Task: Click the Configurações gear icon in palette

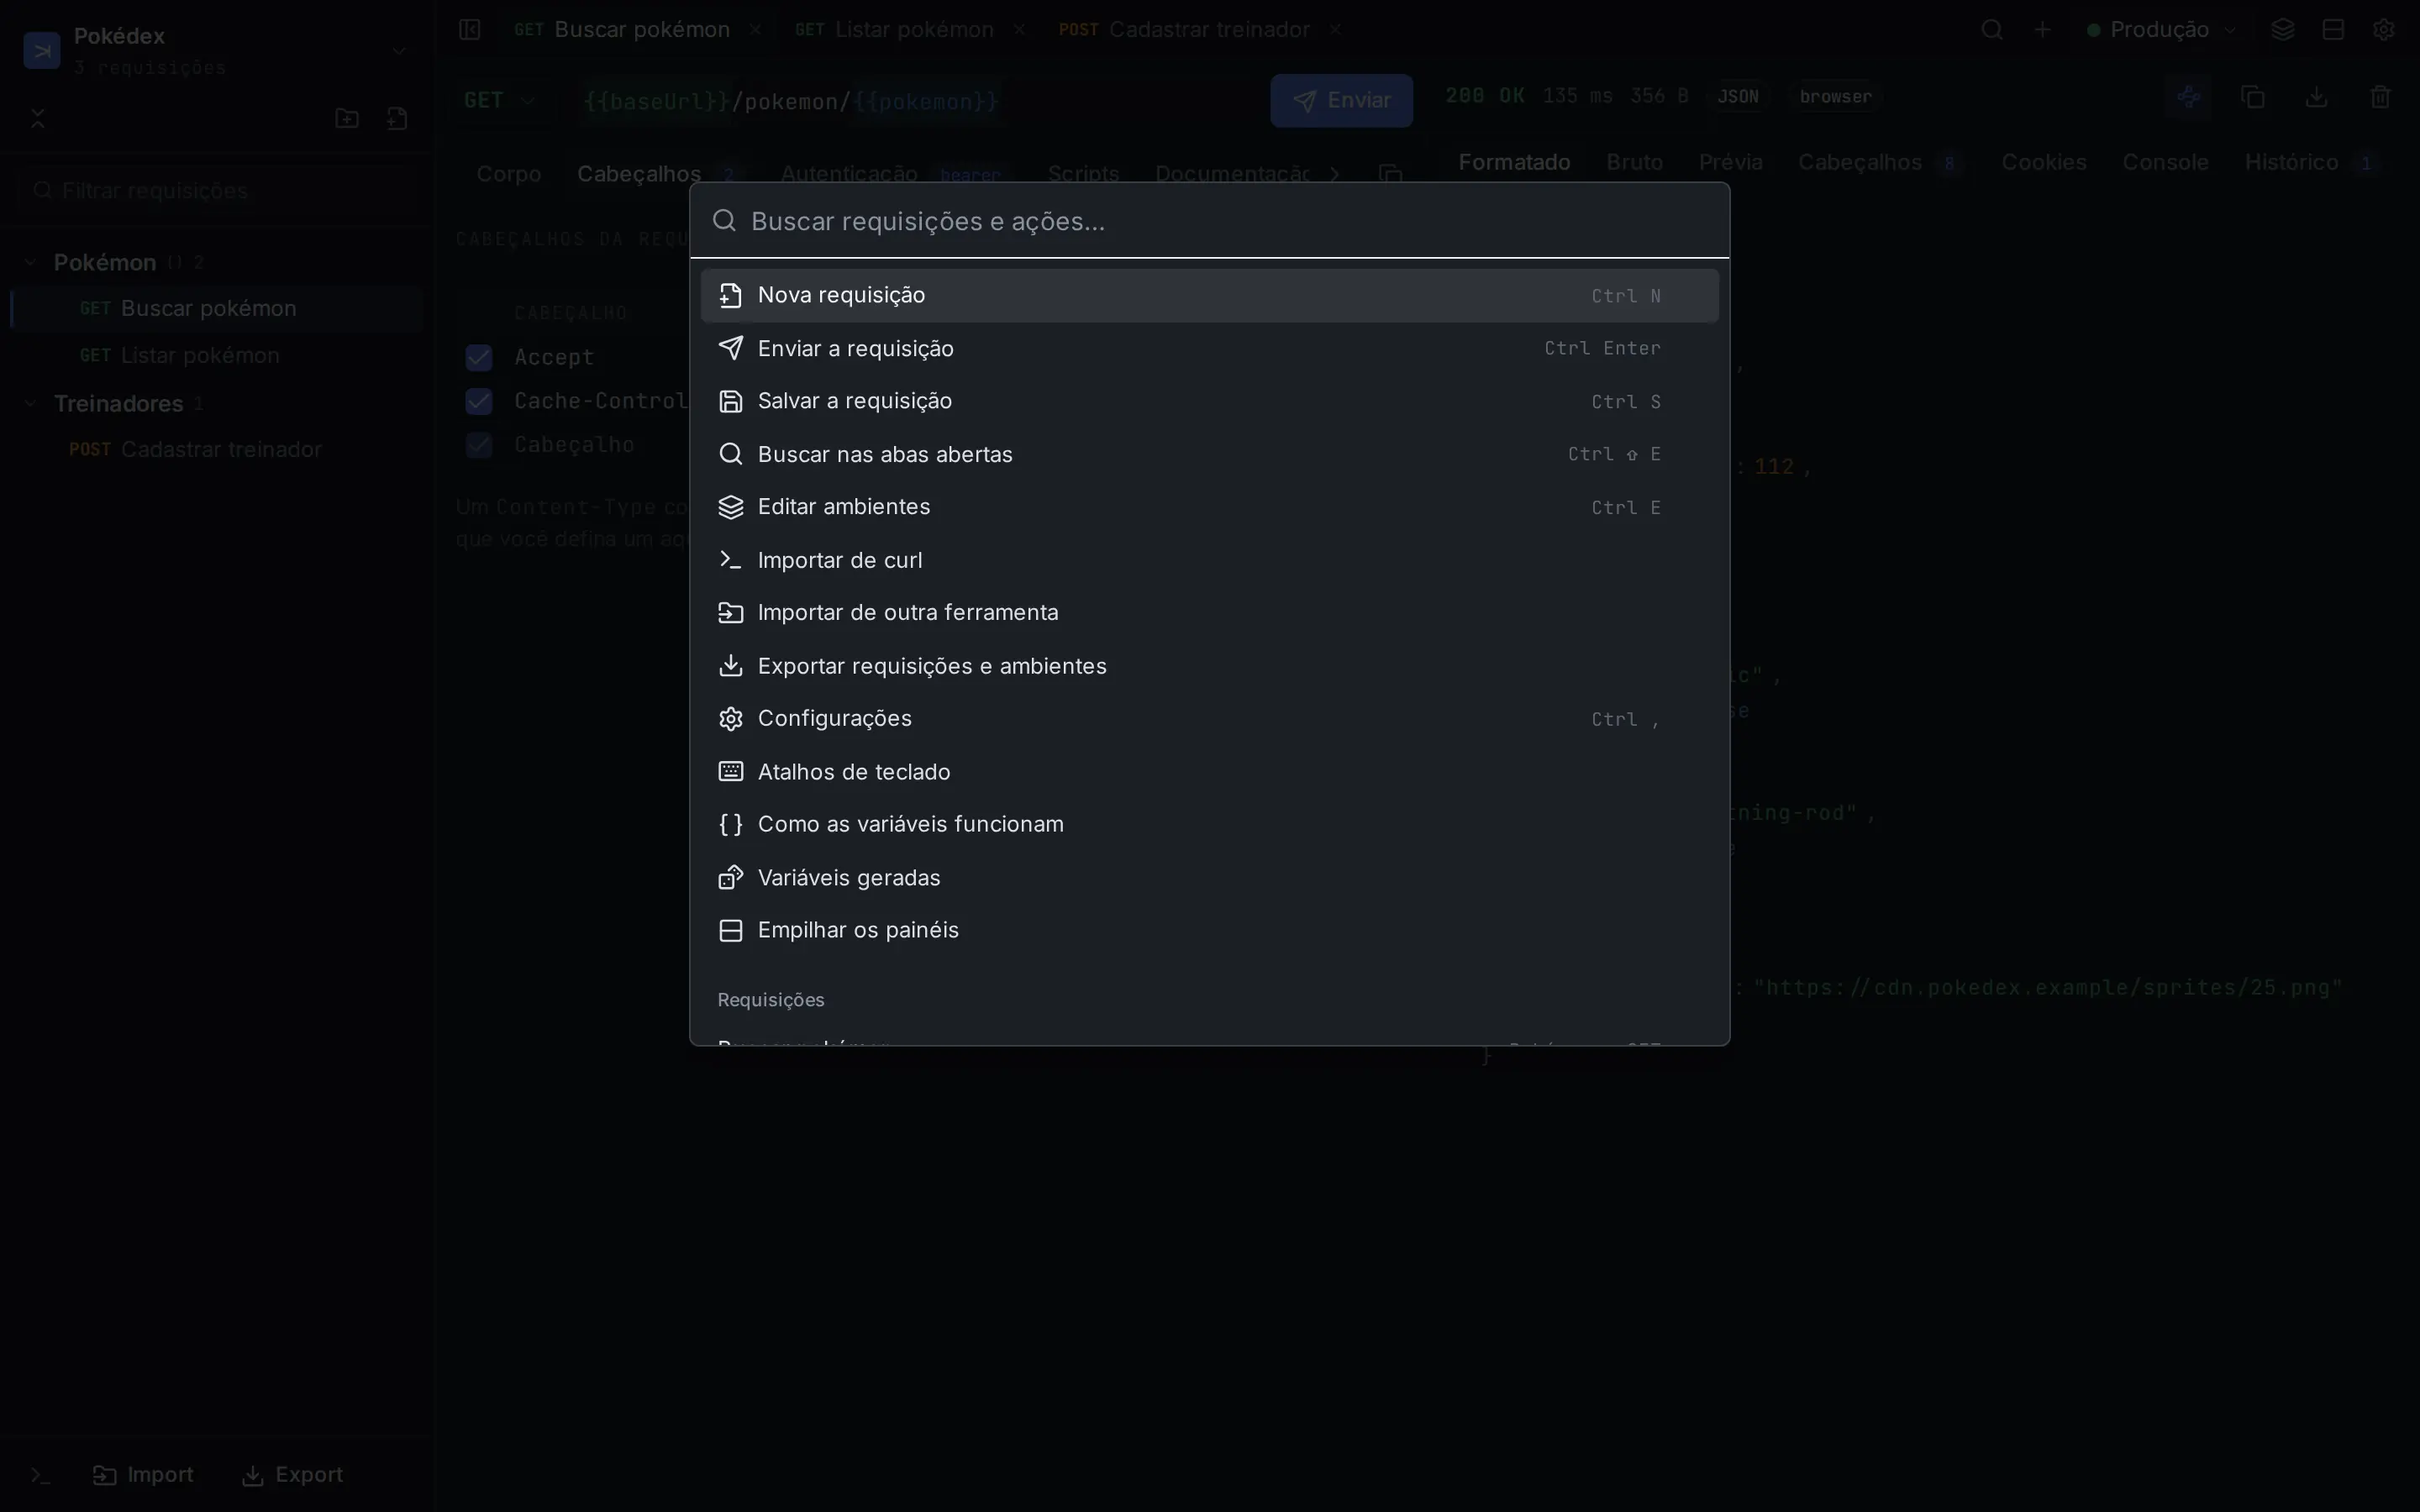Action: [731, 719]
